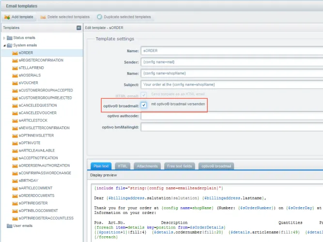Open the optivo broadmail tab

point(216,166)
